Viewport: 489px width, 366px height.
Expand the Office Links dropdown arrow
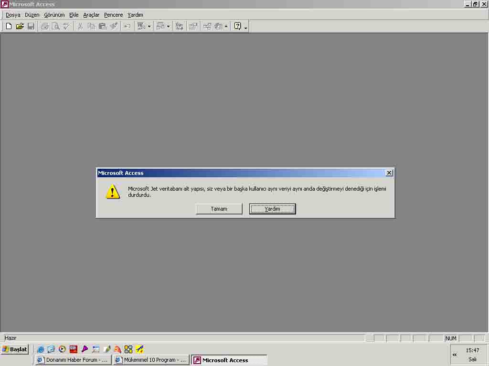(149, 27)
